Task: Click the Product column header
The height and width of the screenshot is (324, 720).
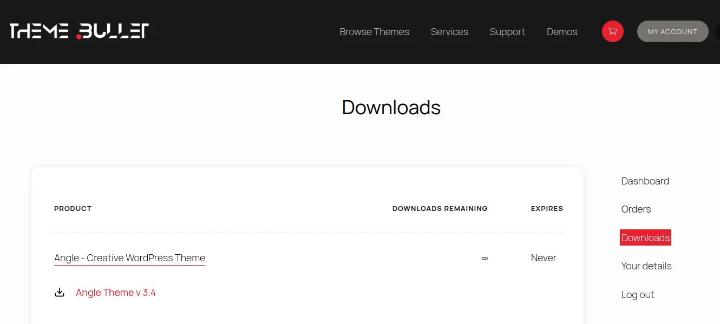Action: [73, 208]
